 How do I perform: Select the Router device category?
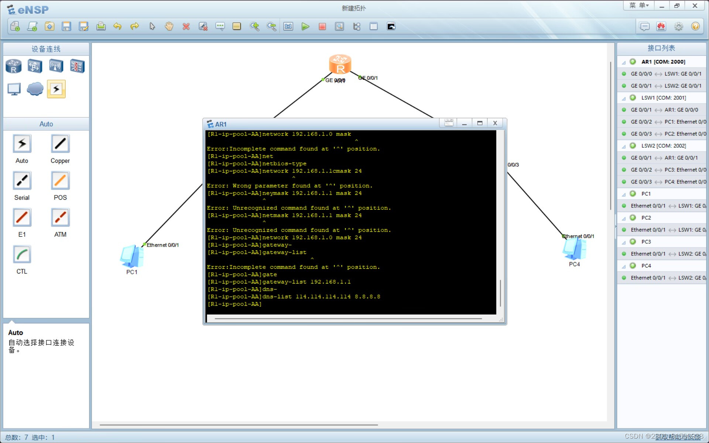[x=14, y=66]
